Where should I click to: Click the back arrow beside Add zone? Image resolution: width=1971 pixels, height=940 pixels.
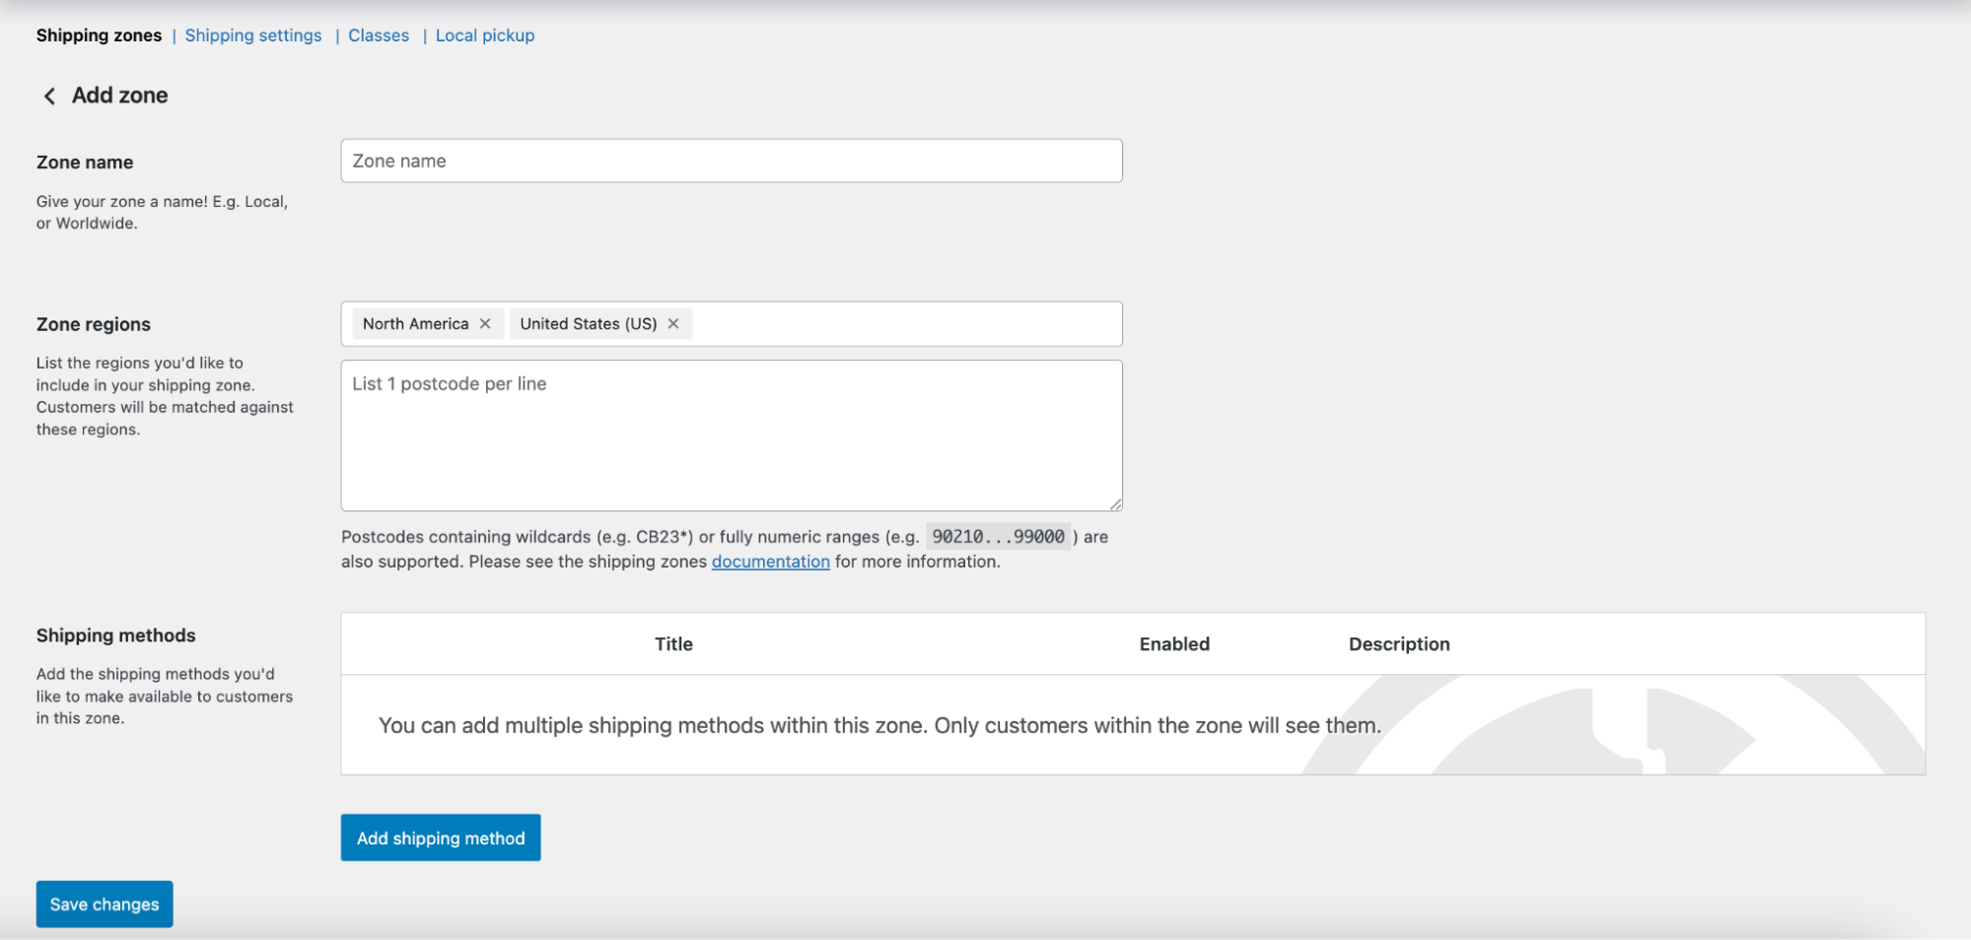(48, 95)
